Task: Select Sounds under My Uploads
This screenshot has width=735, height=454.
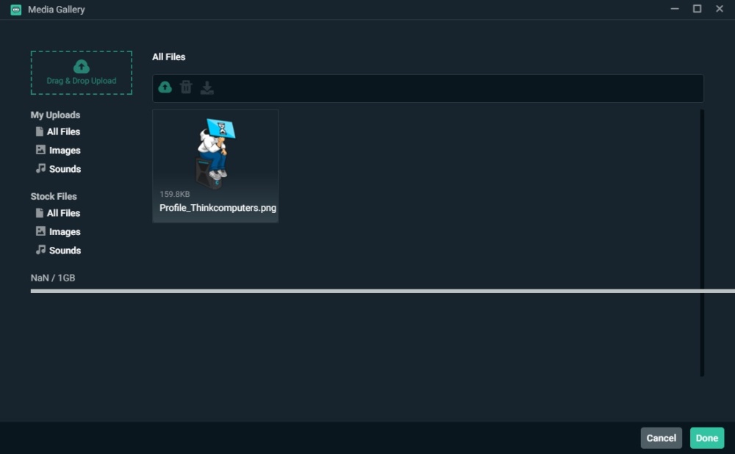Action: click(58, 169)
